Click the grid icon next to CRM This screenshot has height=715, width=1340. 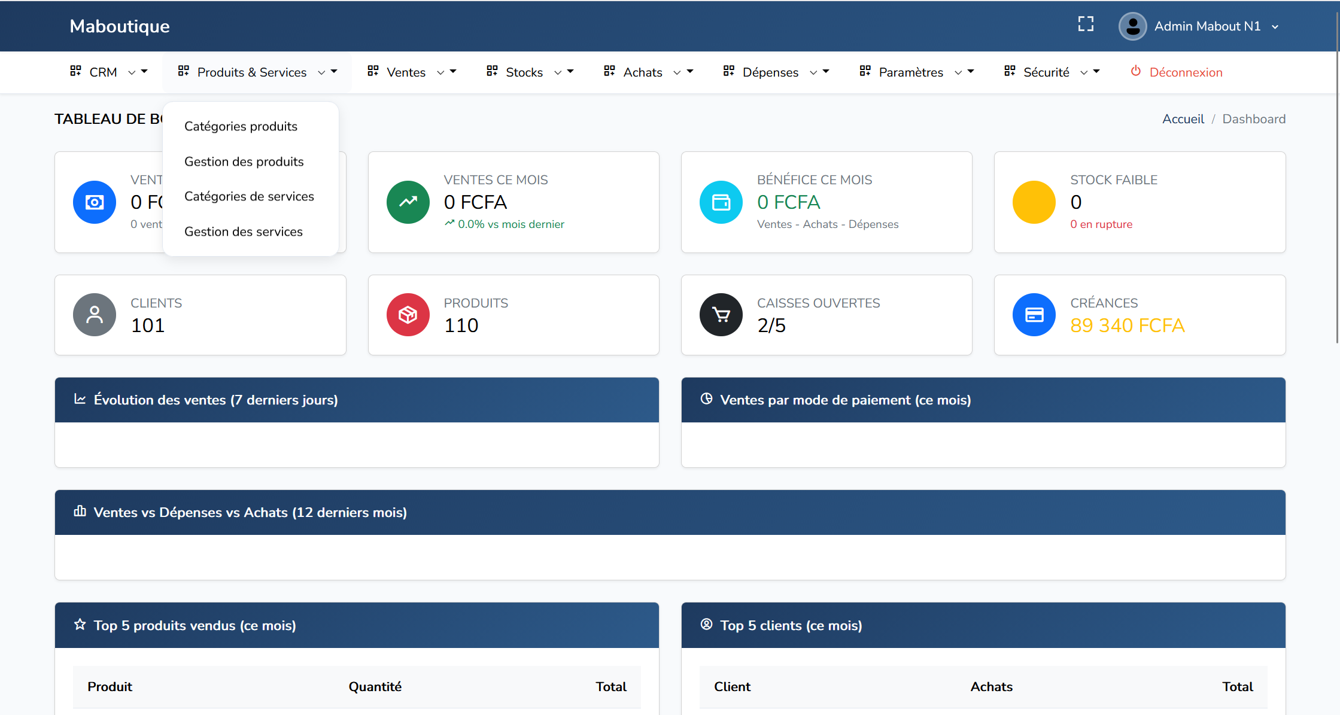[75, 71]
